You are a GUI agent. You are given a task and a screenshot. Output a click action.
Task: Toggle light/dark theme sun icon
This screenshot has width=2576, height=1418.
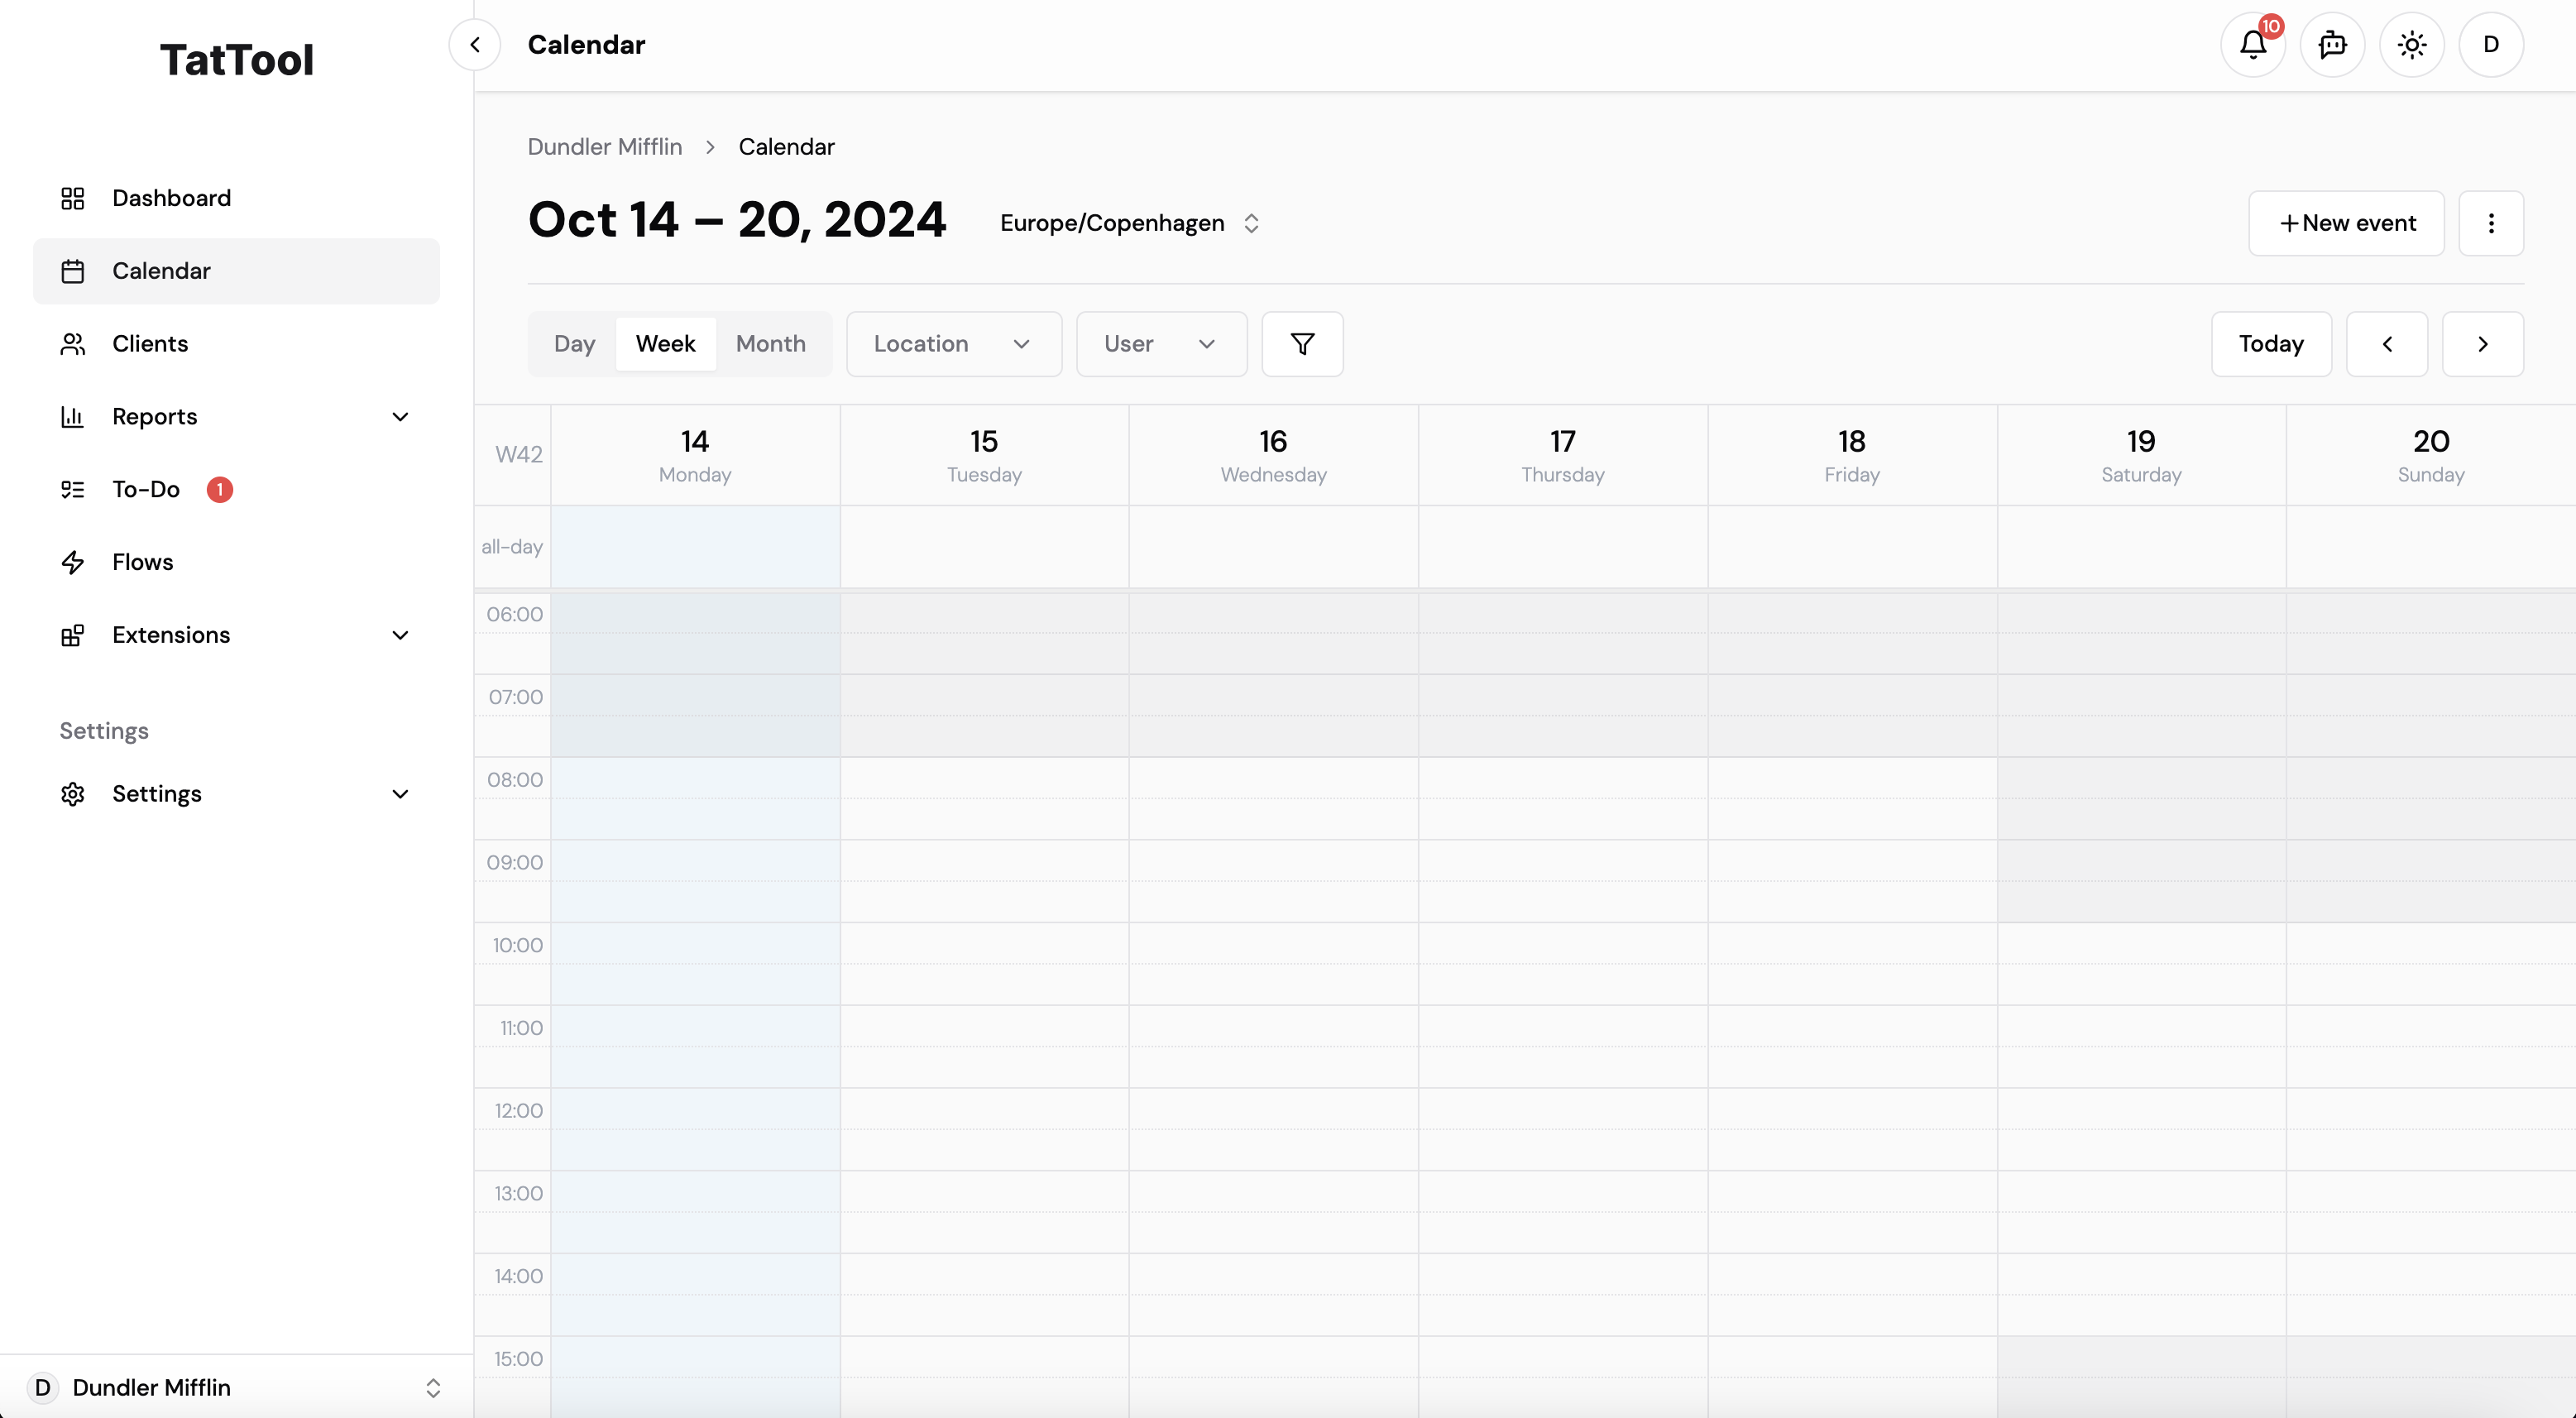coord(2412,45)
